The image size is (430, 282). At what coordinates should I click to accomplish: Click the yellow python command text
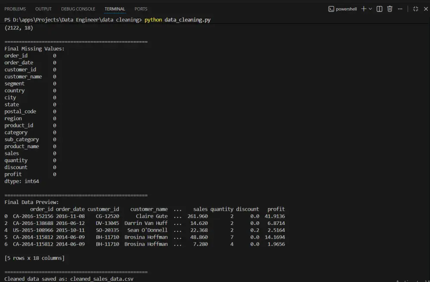click(x=154, y=19)
